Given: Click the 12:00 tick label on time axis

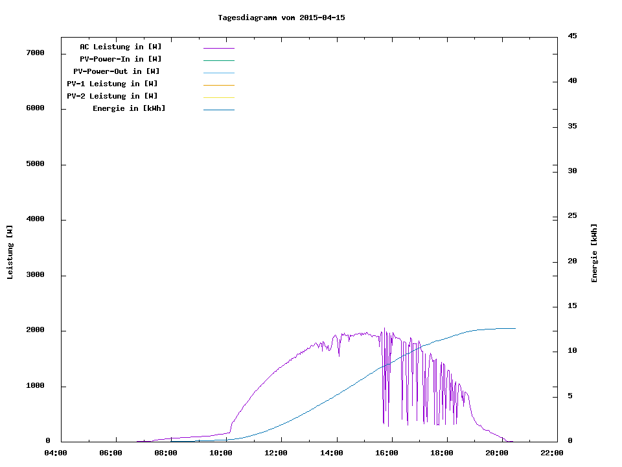Looking at the screenshot, I should point(277,453).
